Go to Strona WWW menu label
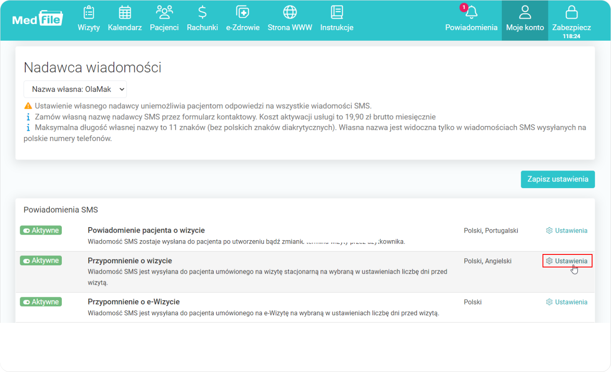The image size is (611, 372). pos(290,27)
